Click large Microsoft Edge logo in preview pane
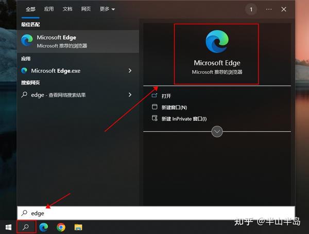The height and width of the screenshot is (234, 309). coord(217,41)
